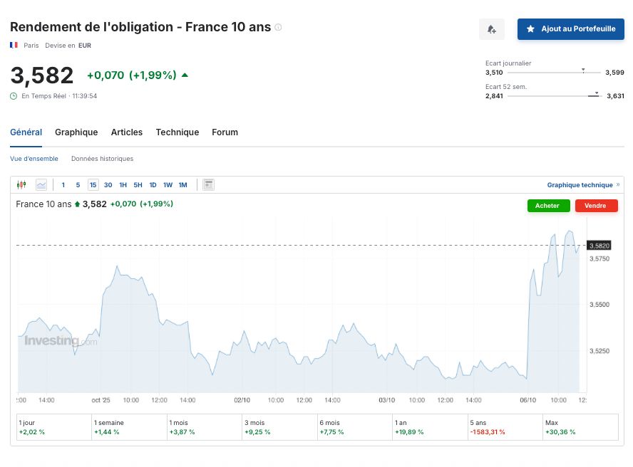
Task: Switch chart to 1H interval
Action: [x=123, y=184]
